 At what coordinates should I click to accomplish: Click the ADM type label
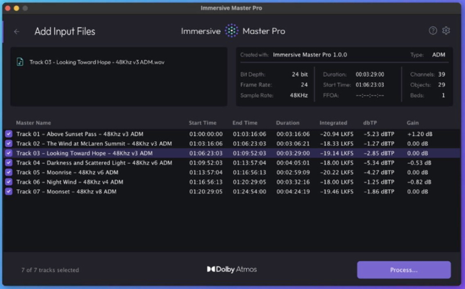439,55
